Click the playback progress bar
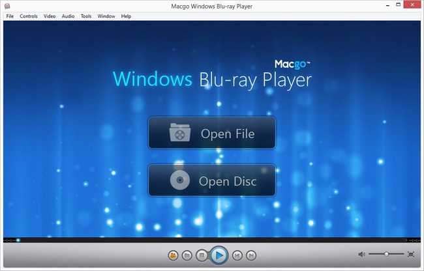 [212, 240]
